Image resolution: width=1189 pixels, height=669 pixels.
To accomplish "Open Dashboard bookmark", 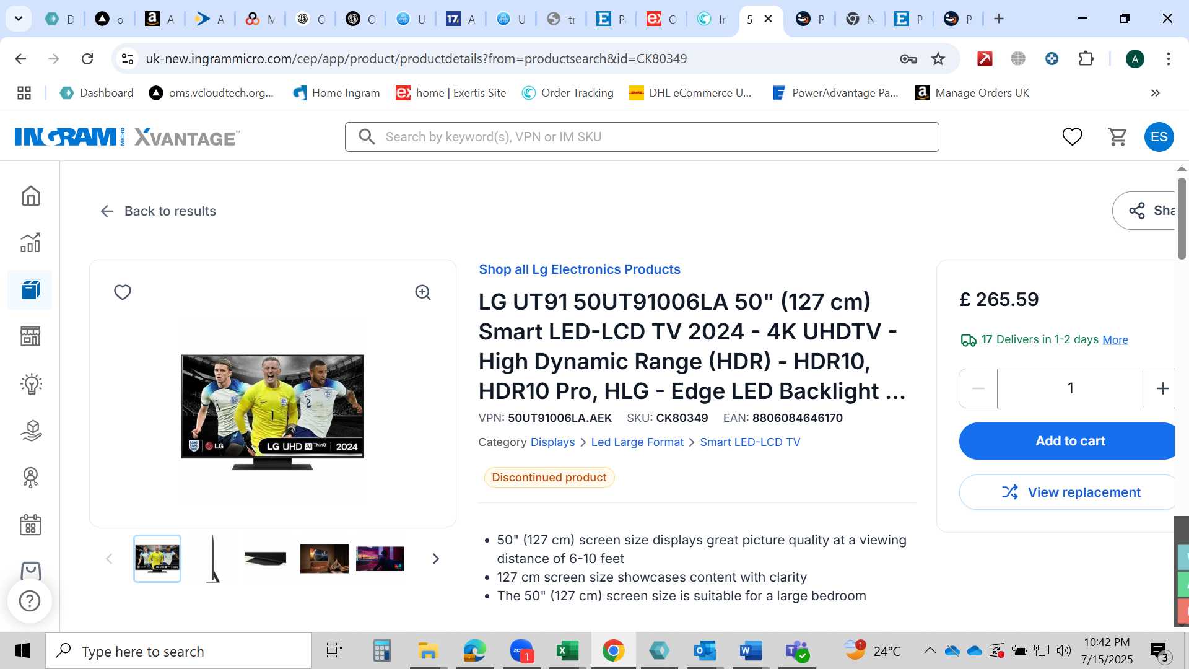I will click(97, 93).
